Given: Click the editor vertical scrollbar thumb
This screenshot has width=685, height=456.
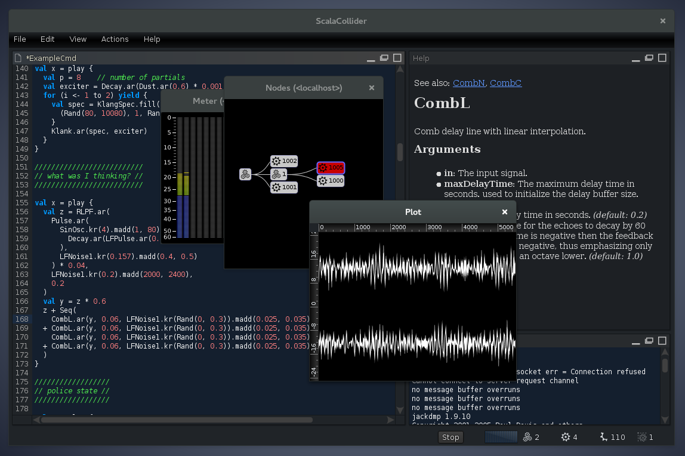Looking at the screenshot, I should coord(400,152).
